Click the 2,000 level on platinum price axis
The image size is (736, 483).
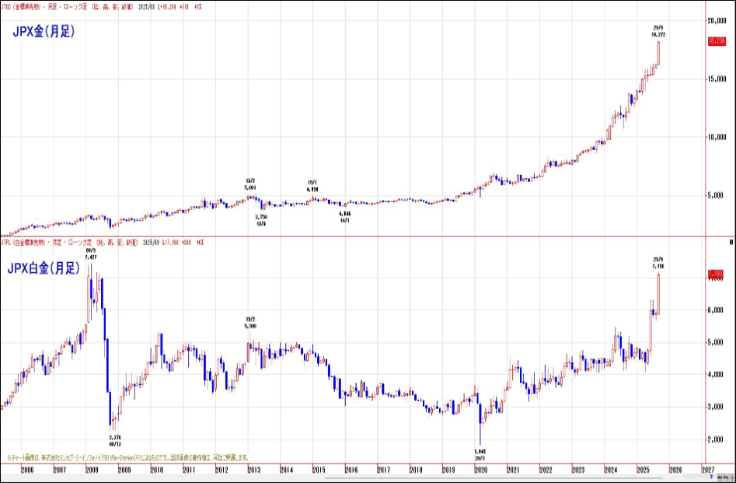coord(717,439)
